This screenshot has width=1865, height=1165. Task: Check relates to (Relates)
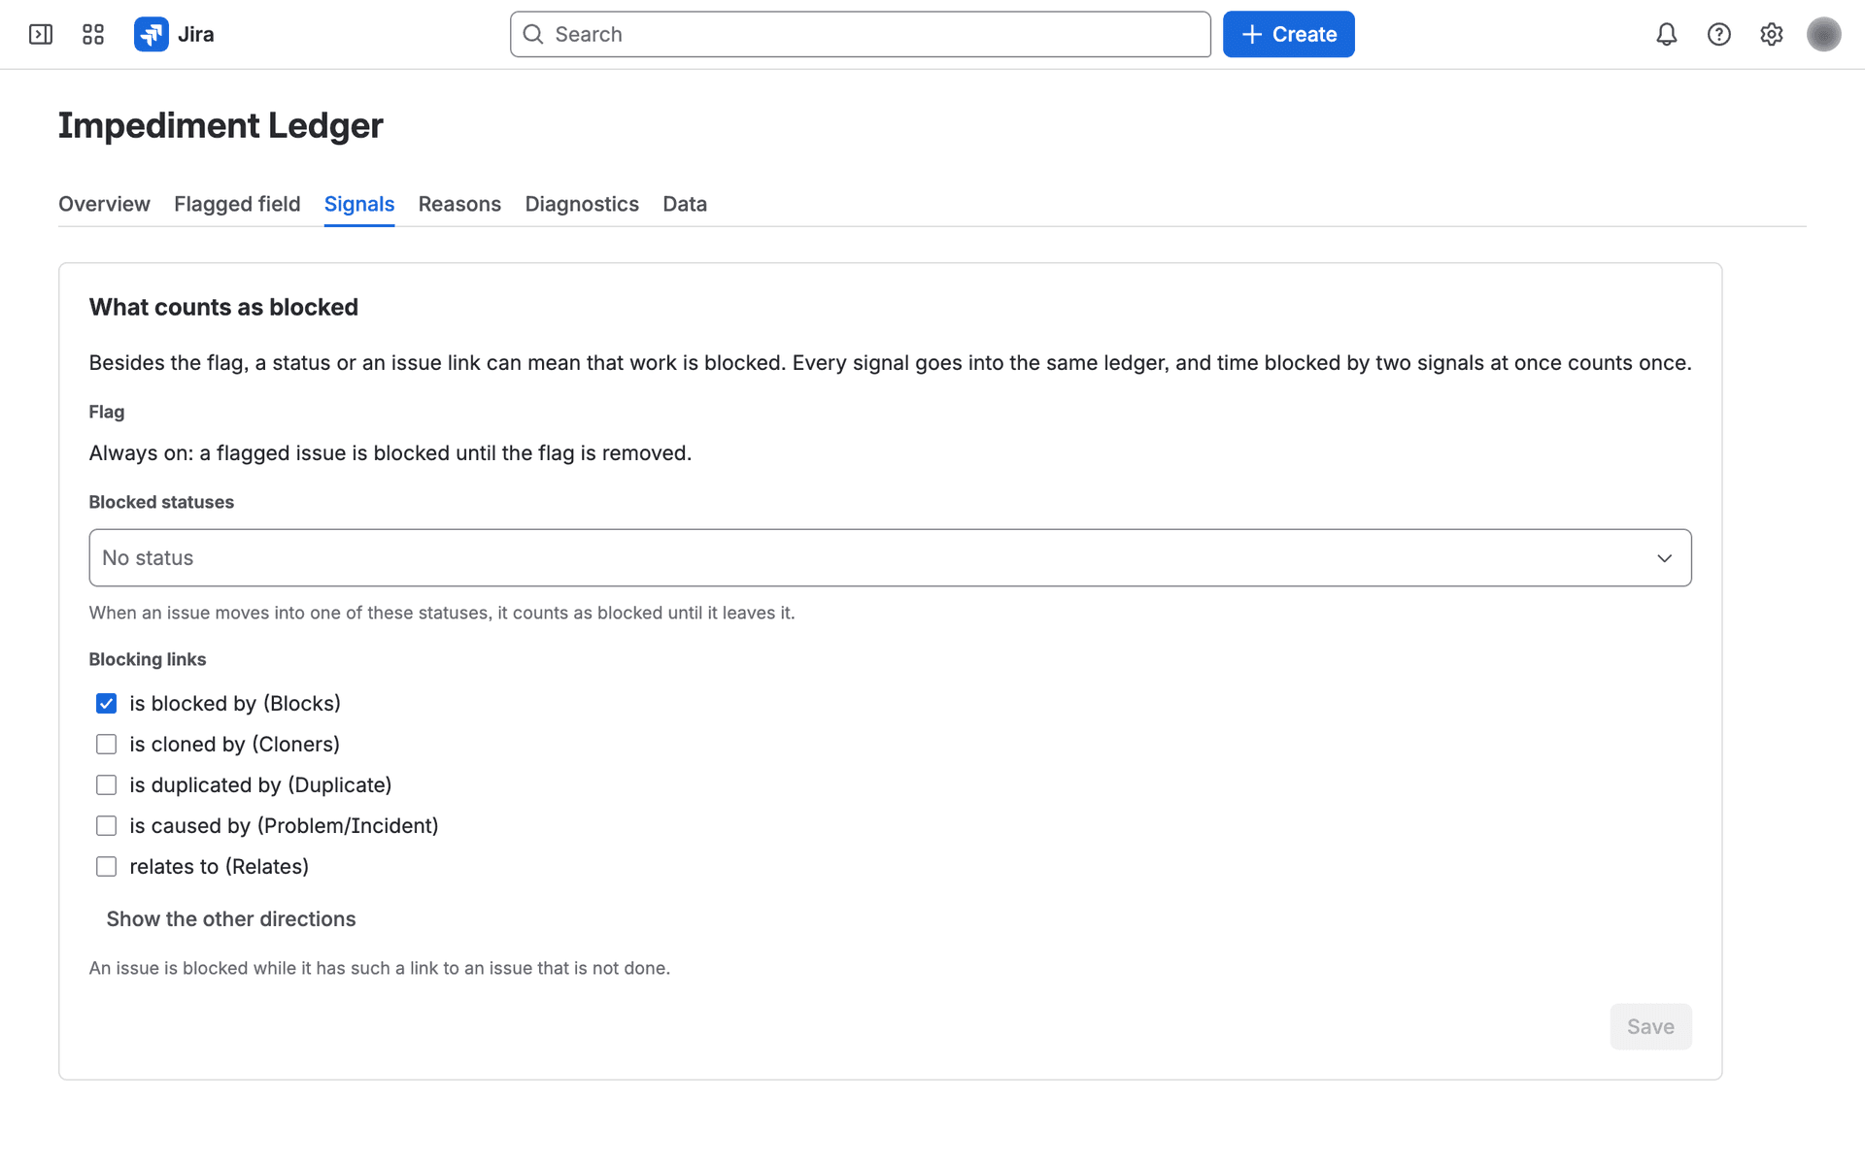tap(107, 867)
